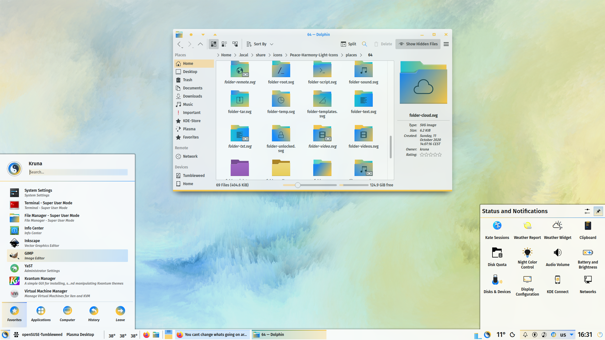
Task: Switch to Computer tab in launcher
Action: [x=67, y=314]
